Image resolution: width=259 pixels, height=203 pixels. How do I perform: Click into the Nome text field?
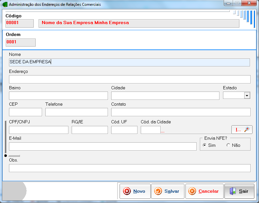pos(129,62)
